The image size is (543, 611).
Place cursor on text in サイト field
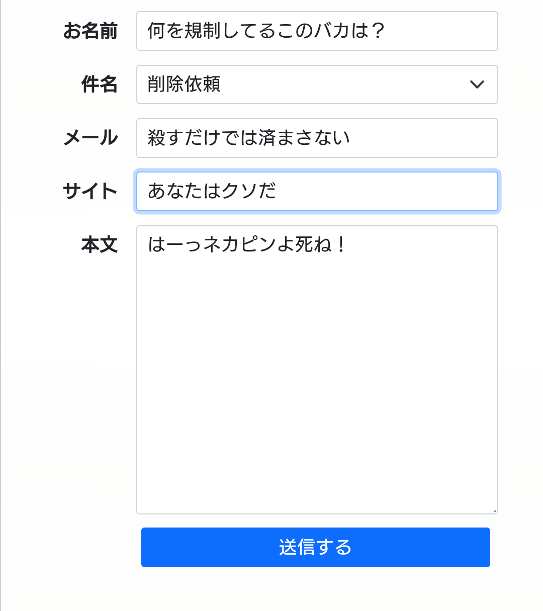212,192
